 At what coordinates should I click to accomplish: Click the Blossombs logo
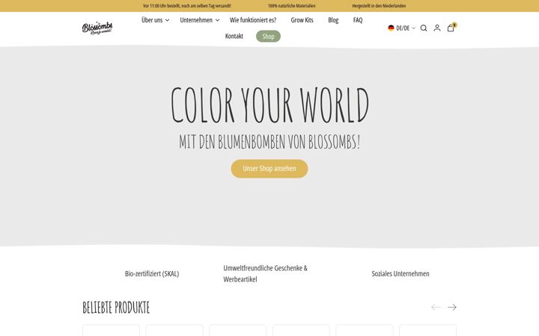point(97,28)
